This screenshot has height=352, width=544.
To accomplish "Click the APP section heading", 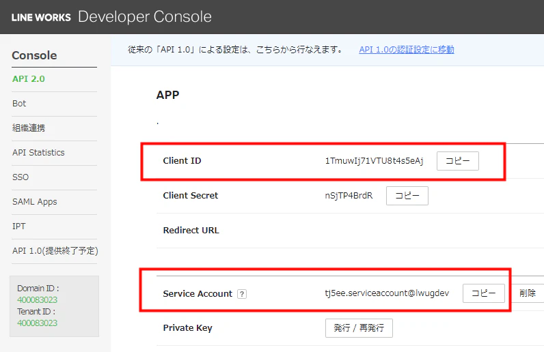I will tap(168, 95).
